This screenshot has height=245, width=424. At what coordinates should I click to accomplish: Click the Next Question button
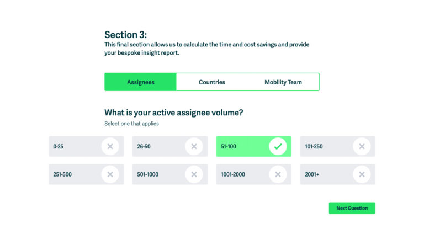click(x=352, y=208)
